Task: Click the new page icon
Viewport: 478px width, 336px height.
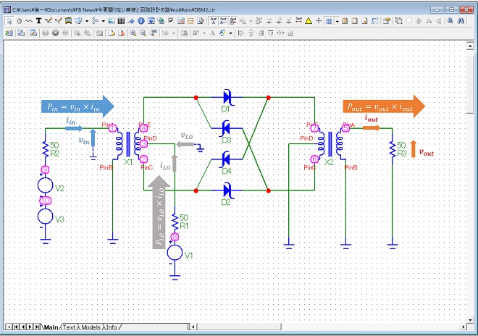Action: coord(112,33)
